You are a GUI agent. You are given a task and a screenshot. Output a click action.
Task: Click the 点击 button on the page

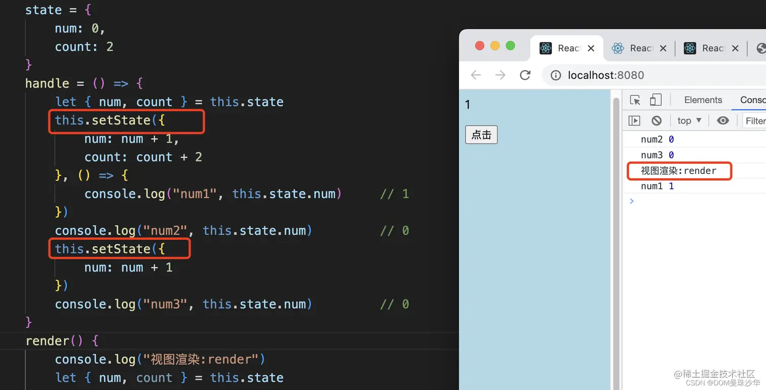(481, 135)
